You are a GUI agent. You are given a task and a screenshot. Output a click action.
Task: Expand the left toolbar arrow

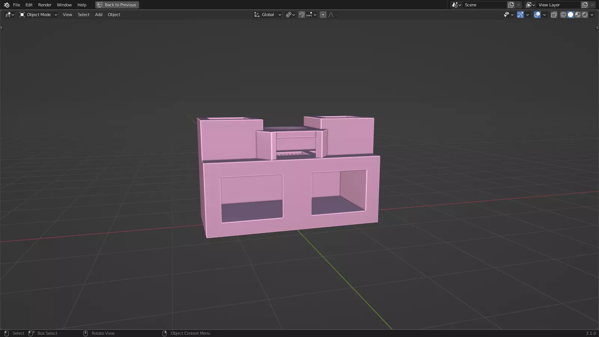[x=1, y=27]
